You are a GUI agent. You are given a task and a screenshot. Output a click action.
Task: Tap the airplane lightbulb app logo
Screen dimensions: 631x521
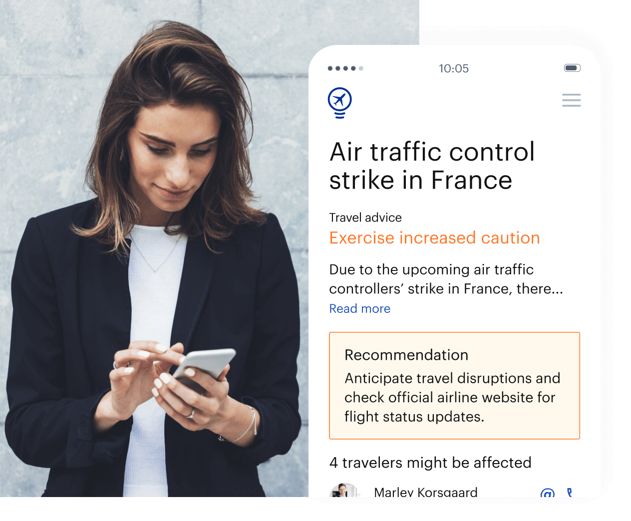click(x=340, y=103)
